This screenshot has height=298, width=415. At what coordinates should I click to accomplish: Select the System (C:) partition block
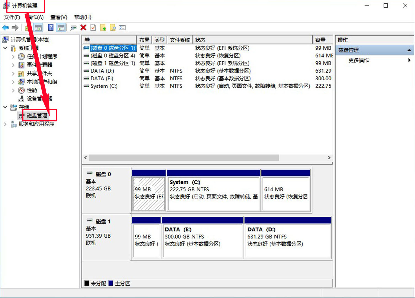(213, 193)
